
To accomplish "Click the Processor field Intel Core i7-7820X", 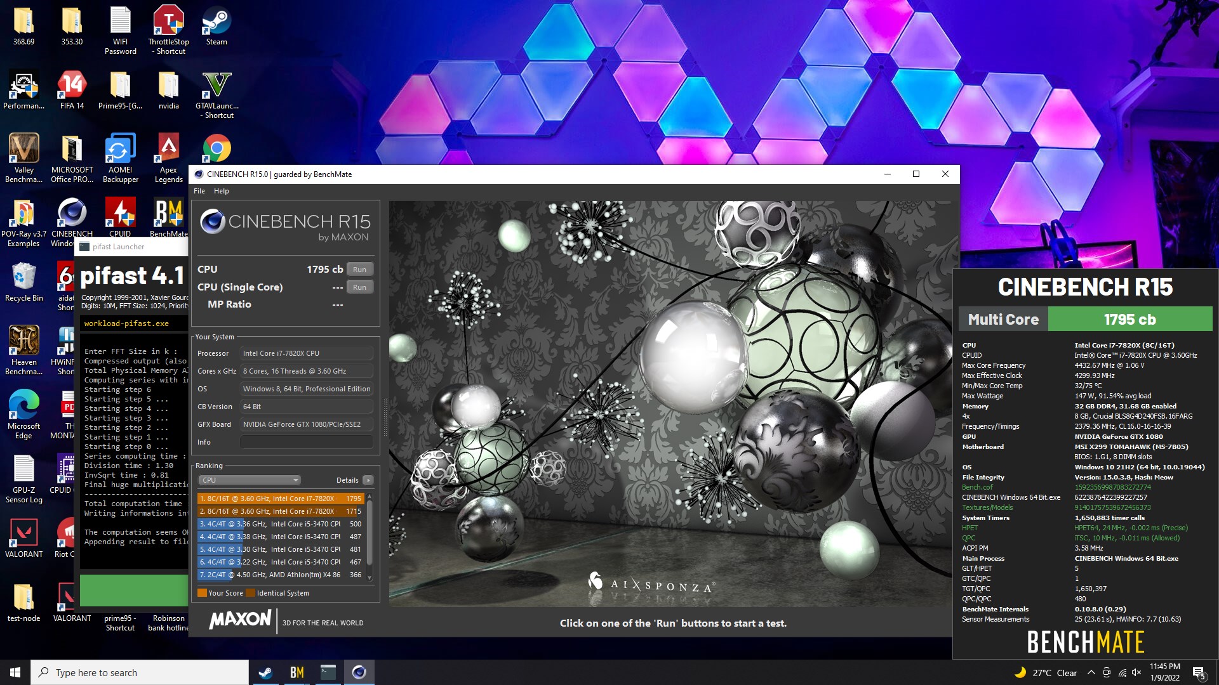I will 307,353.
